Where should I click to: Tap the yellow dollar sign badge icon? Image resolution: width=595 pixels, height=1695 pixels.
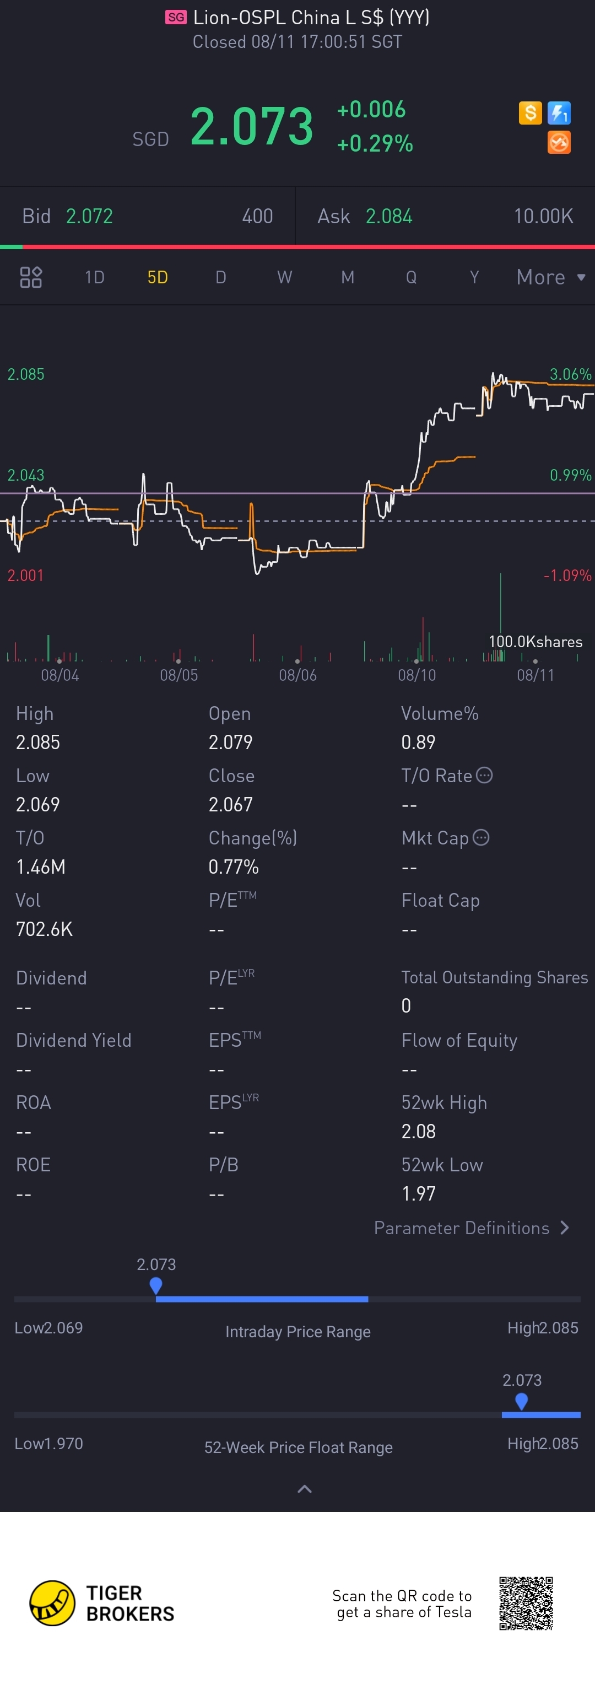pyautogui.click(x=530, y=112)
